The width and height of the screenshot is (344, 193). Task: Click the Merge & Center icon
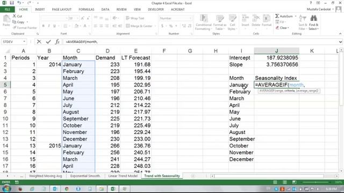[x=128, y=26]
